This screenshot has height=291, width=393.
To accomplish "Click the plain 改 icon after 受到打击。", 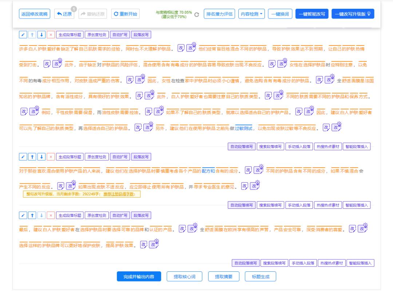I will point(47,64).
